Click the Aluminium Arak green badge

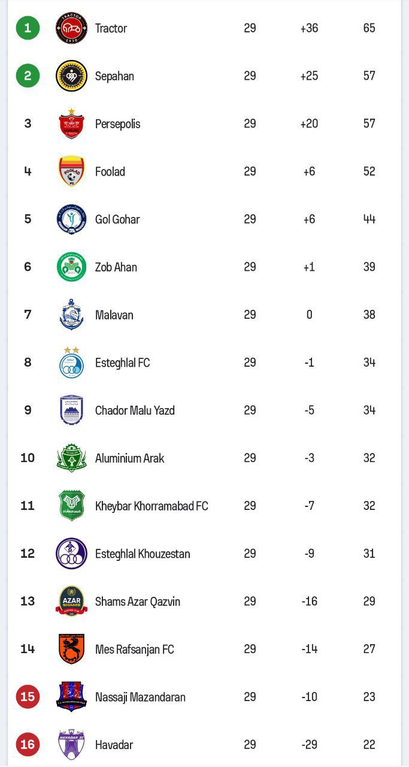tap(71, 458)
